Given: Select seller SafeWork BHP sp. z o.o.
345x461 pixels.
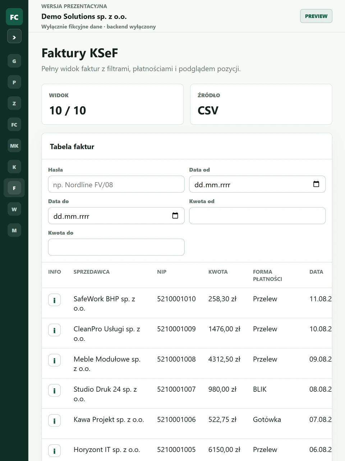Looking at the screenshot, I should (104, 303).
